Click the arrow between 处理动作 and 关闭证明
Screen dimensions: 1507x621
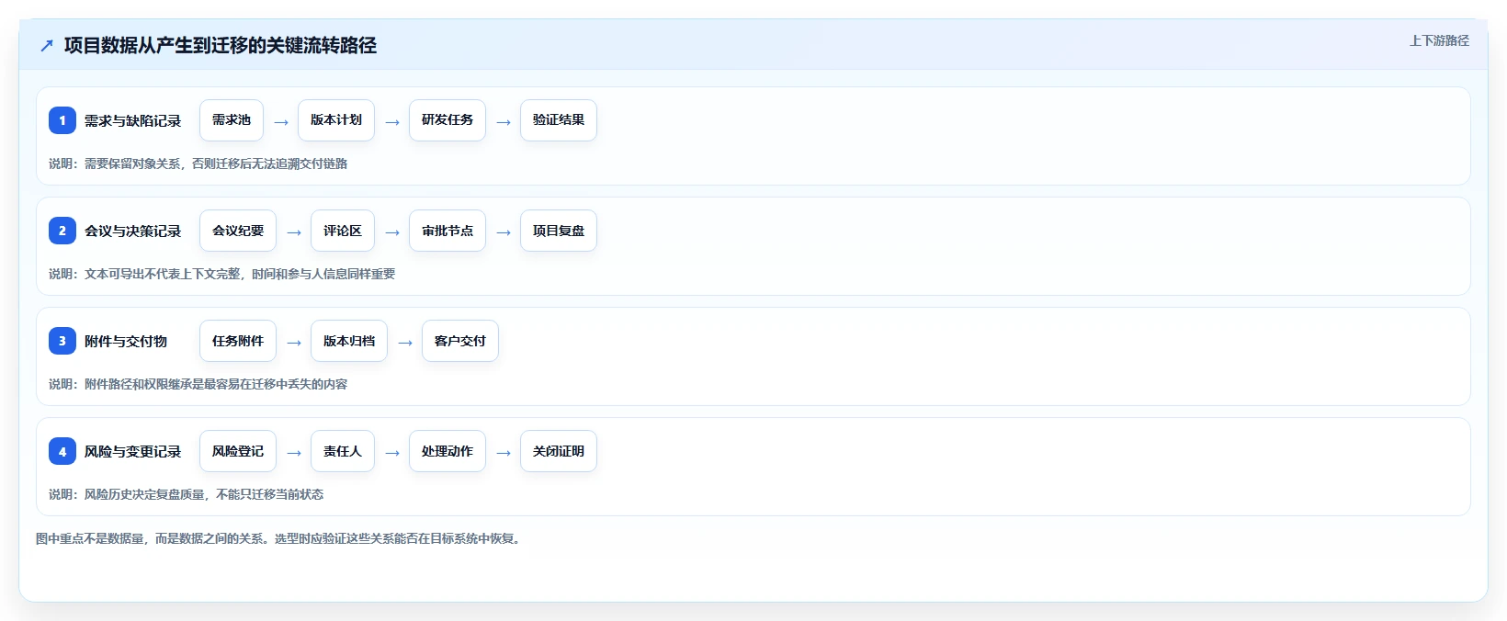pyautogui.click(x=504, y=453)
